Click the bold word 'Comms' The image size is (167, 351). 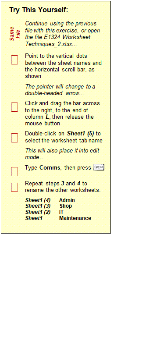pos(50,168)
